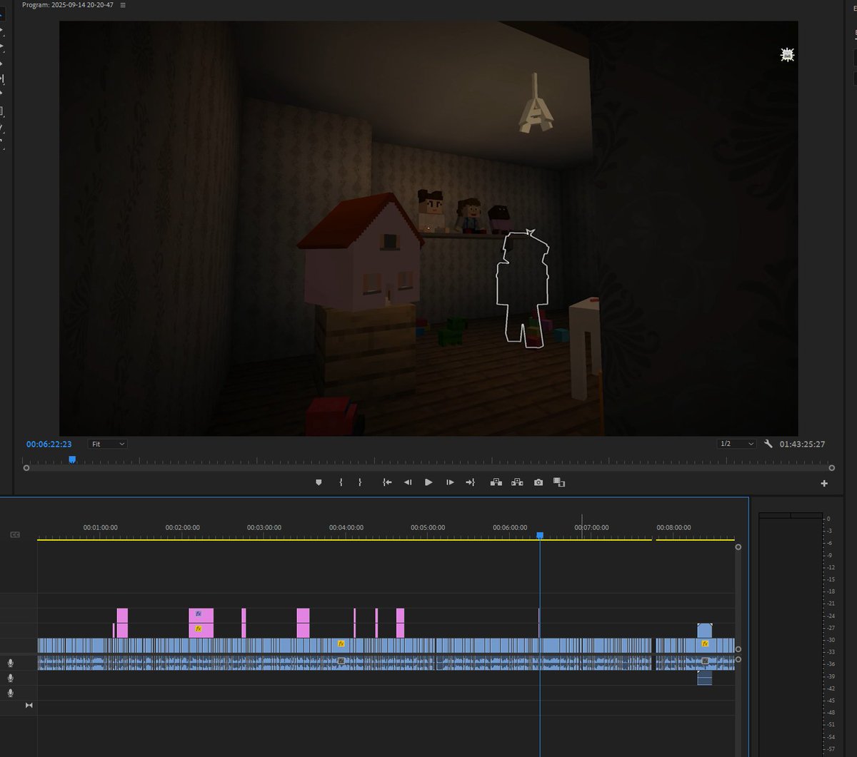Jump to the Out point
The image size is (857, 757).
[470, 482]
